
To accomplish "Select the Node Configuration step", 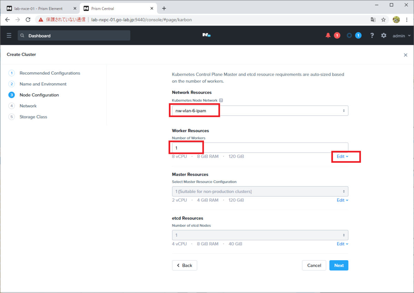I will [39, 95].
